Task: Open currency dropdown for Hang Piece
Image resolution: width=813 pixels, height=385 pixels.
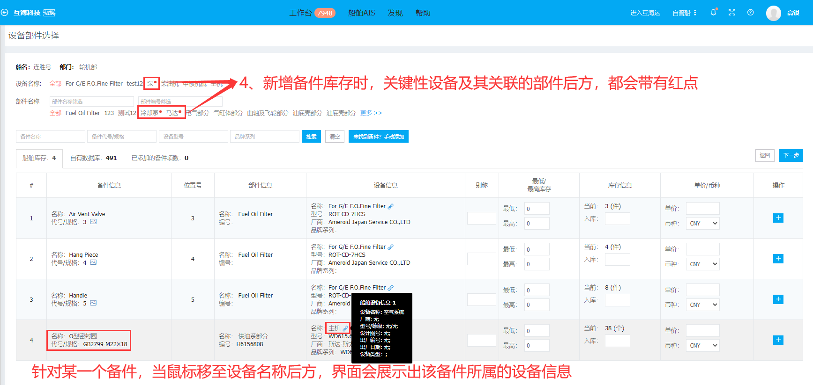Action: coord(703,264)
